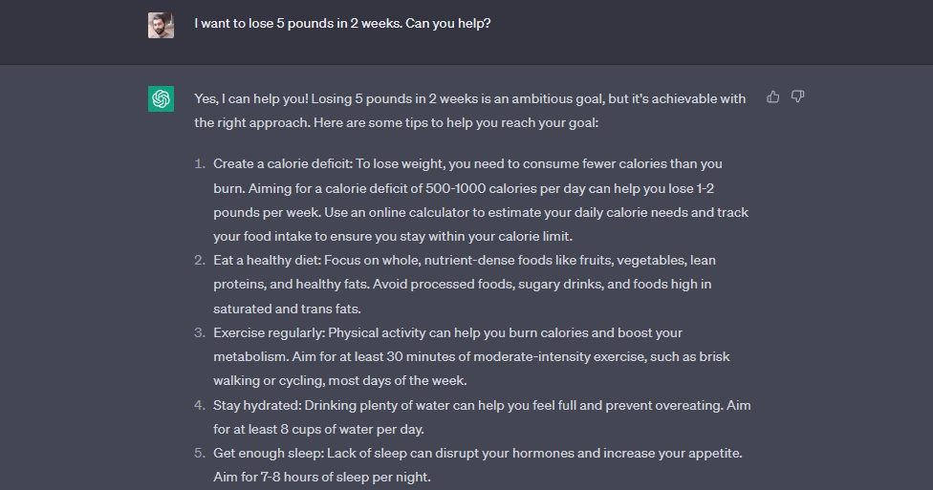Image resolution: width=933 pixels, height=490 pixels.
Task: Click the 'Get enough sleep' tip heading
Action: coord(269,453)
